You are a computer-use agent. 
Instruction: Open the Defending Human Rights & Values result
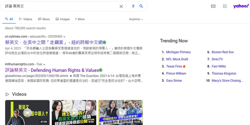click(x=51, y=70)
